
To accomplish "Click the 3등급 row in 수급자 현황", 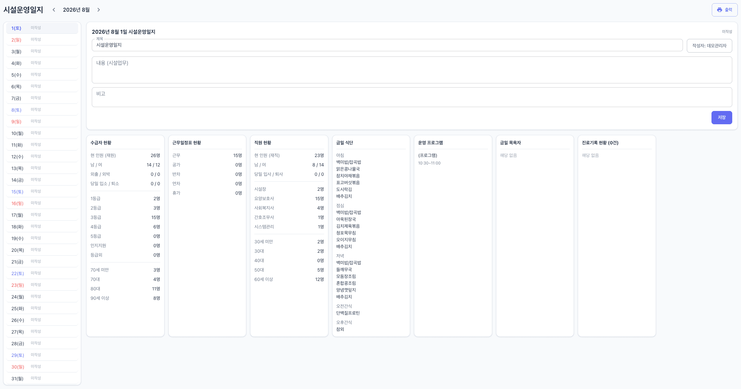I will click(125, 217).
